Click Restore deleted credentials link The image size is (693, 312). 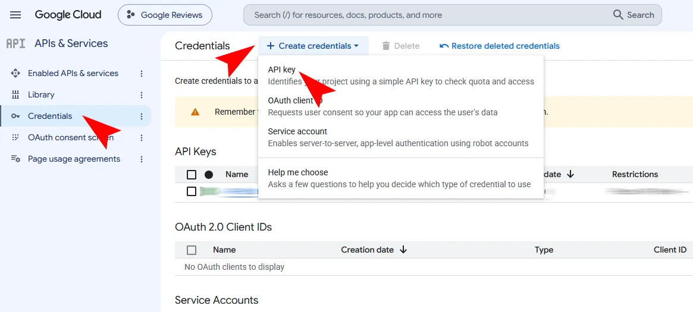(500, 46)
